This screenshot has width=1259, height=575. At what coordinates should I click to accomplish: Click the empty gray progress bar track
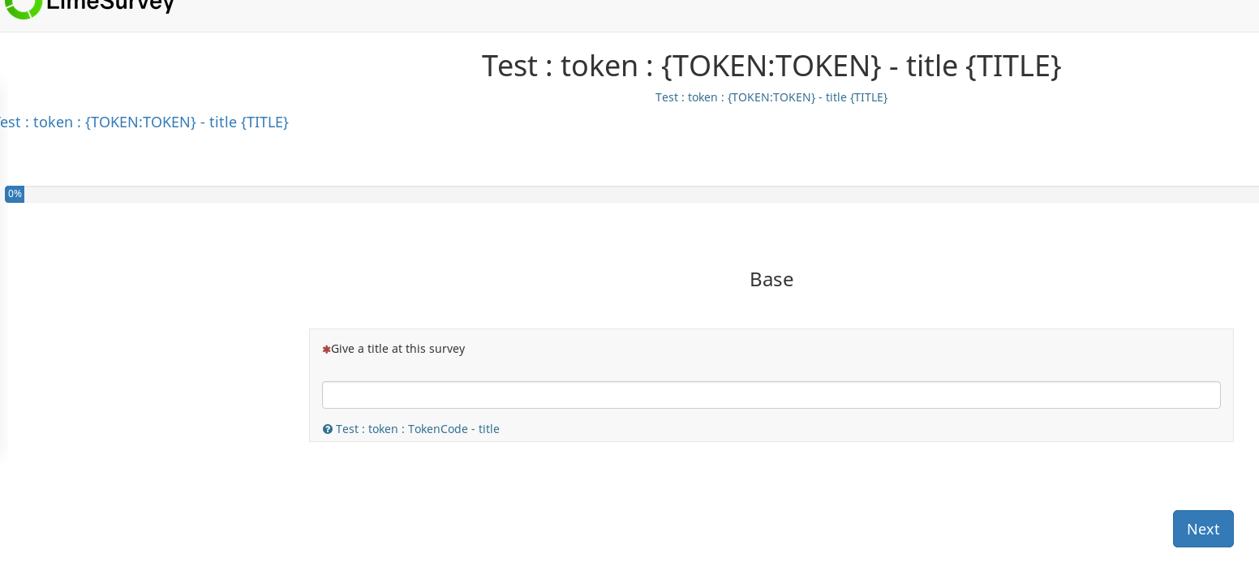[641, 195]
